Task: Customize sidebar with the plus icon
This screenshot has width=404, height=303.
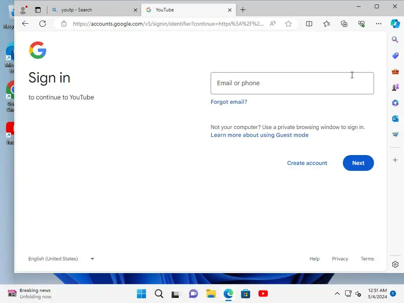Action: click(395, 160)
